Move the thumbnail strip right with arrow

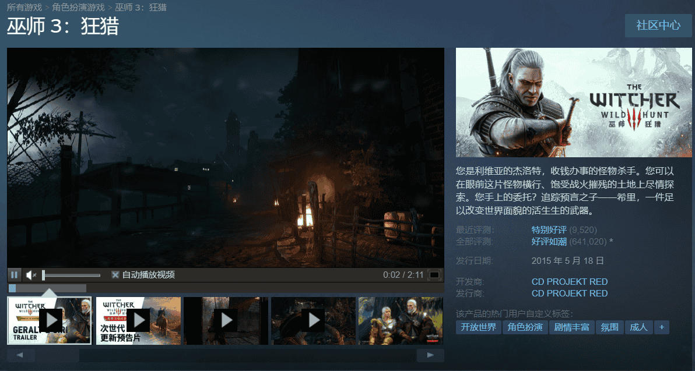click(x=430, y=355)
